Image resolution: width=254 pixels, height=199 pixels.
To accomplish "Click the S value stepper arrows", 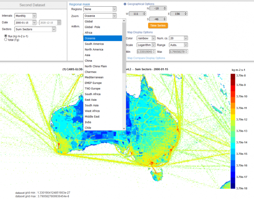I will 165,19.
